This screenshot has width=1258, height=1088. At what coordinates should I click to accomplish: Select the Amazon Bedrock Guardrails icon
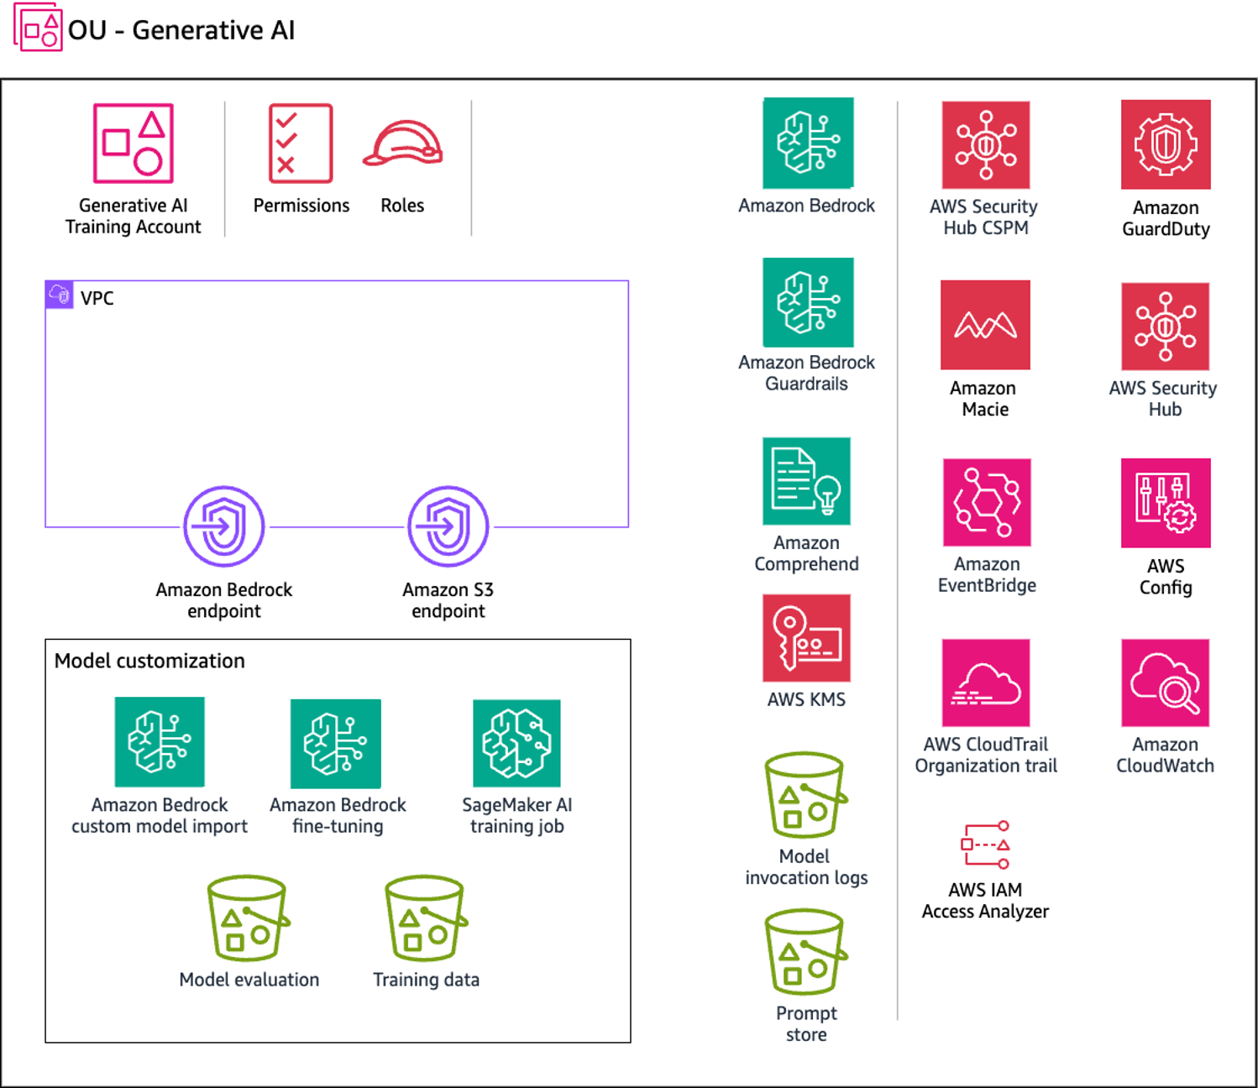pos(808,302)
